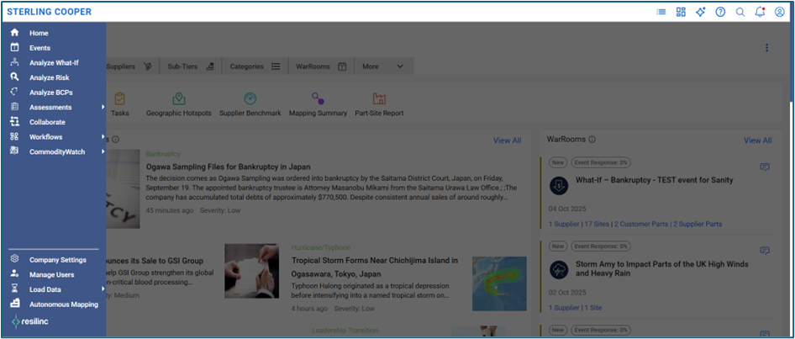Open comments on Storm Amy WarRoom

pyautogui.click(x=765, y=250)
